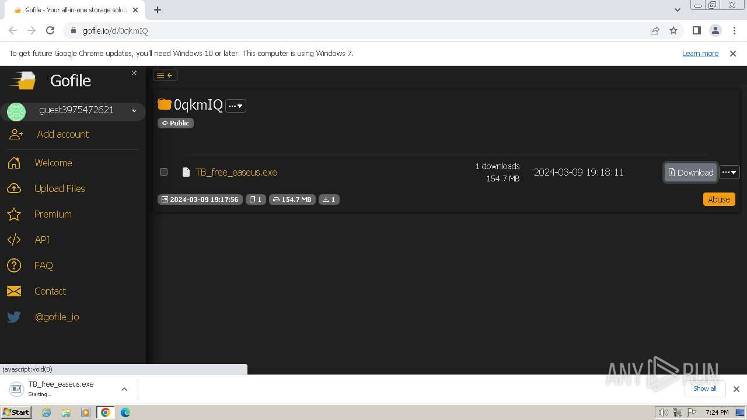Image resolution: width=747 pixels, height=420 pixels.
Task: Open Microsoft Edge from the taskbar
Action: point(125,412)
